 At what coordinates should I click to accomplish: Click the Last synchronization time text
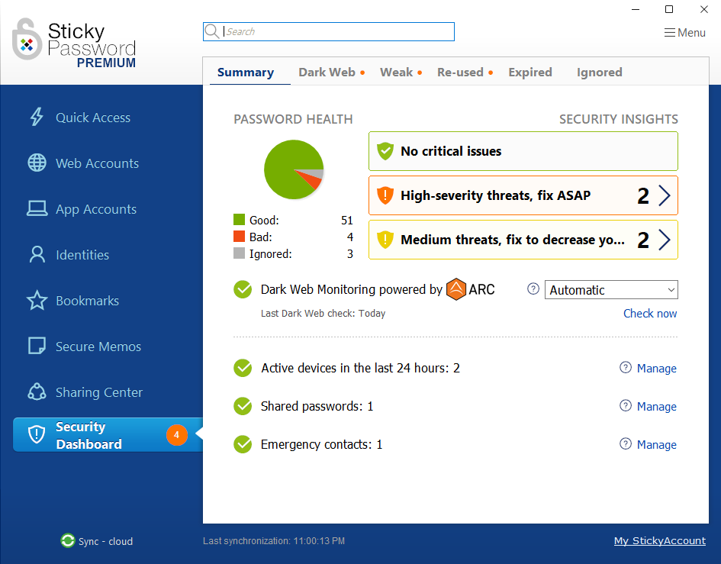[x=274, y=541]
